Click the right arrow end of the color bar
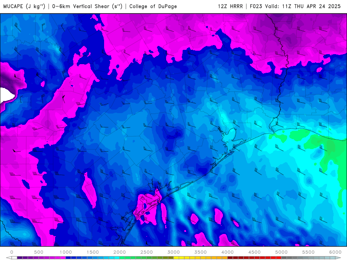Image resolution: width=347 pixels, height=260 pixels. point(338,258)
